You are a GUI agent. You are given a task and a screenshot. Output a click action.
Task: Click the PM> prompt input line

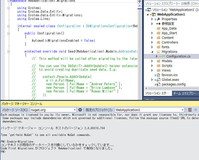[x=99, y=152]
